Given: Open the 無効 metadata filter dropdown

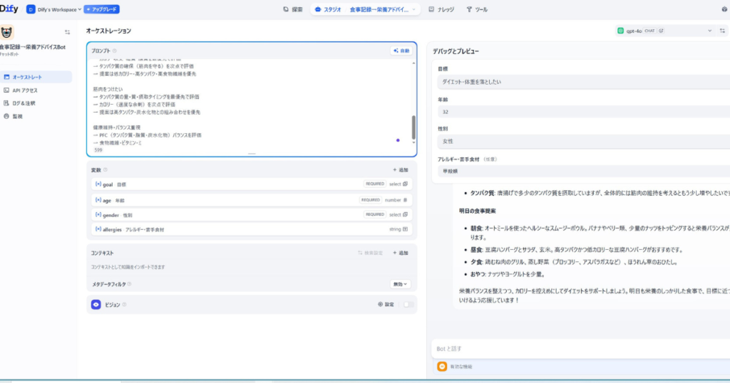Looking at the screenshot, I should coord(400,284).
